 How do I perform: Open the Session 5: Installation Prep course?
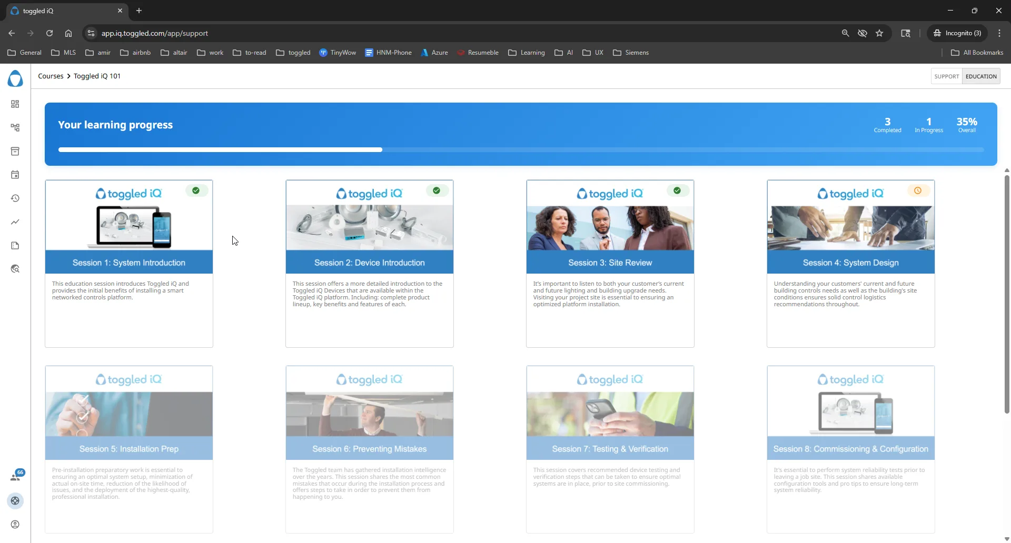coord(129,449)
